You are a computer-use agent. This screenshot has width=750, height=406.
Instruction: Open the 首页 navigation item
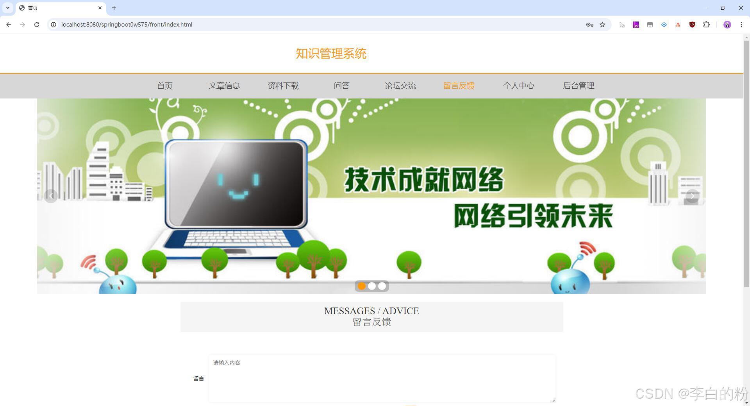[x=165, y=86]
